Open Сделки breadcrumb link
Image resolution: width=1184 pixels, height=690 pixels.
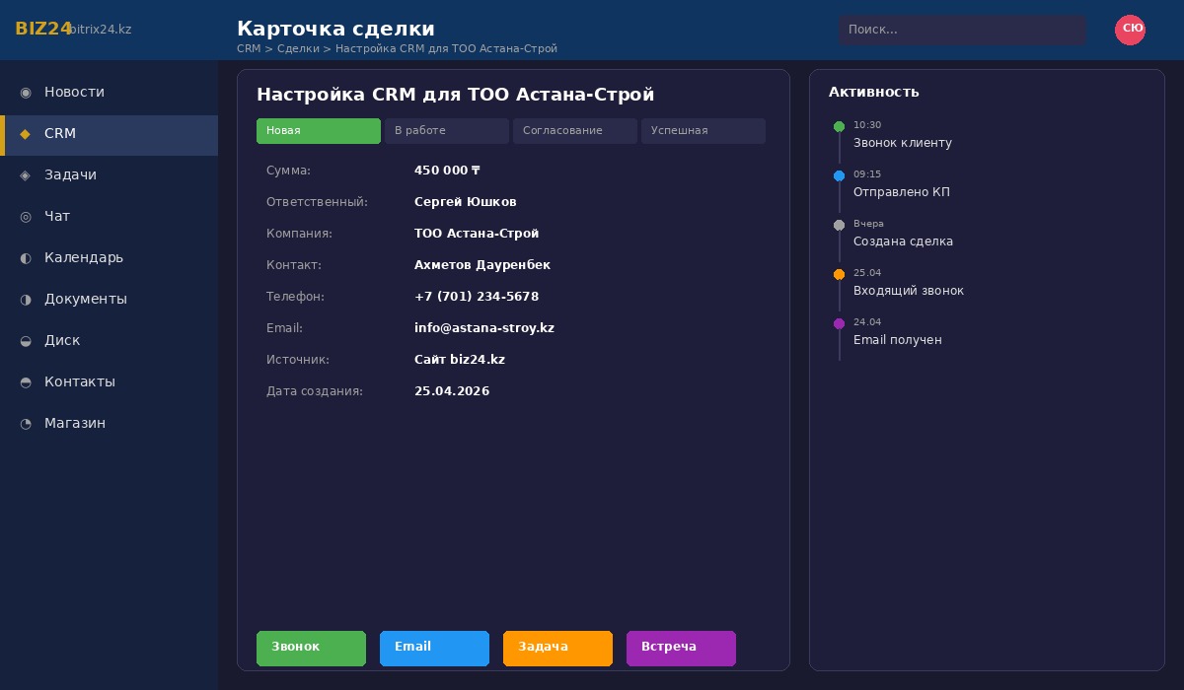tap(298, 48)
